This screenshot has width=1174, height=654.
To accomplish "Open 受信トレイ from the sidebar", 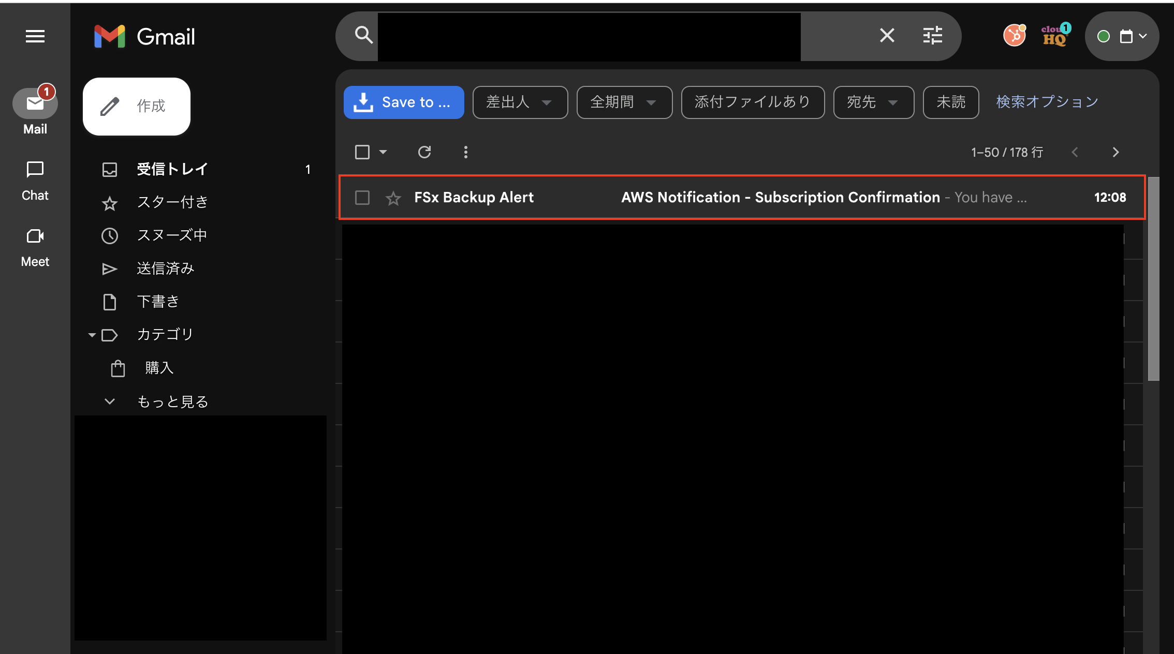I will coord(172,169).
